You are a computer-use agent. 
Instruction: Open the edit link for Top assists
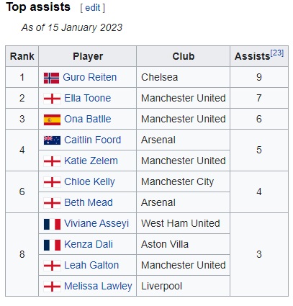point(92,8)
